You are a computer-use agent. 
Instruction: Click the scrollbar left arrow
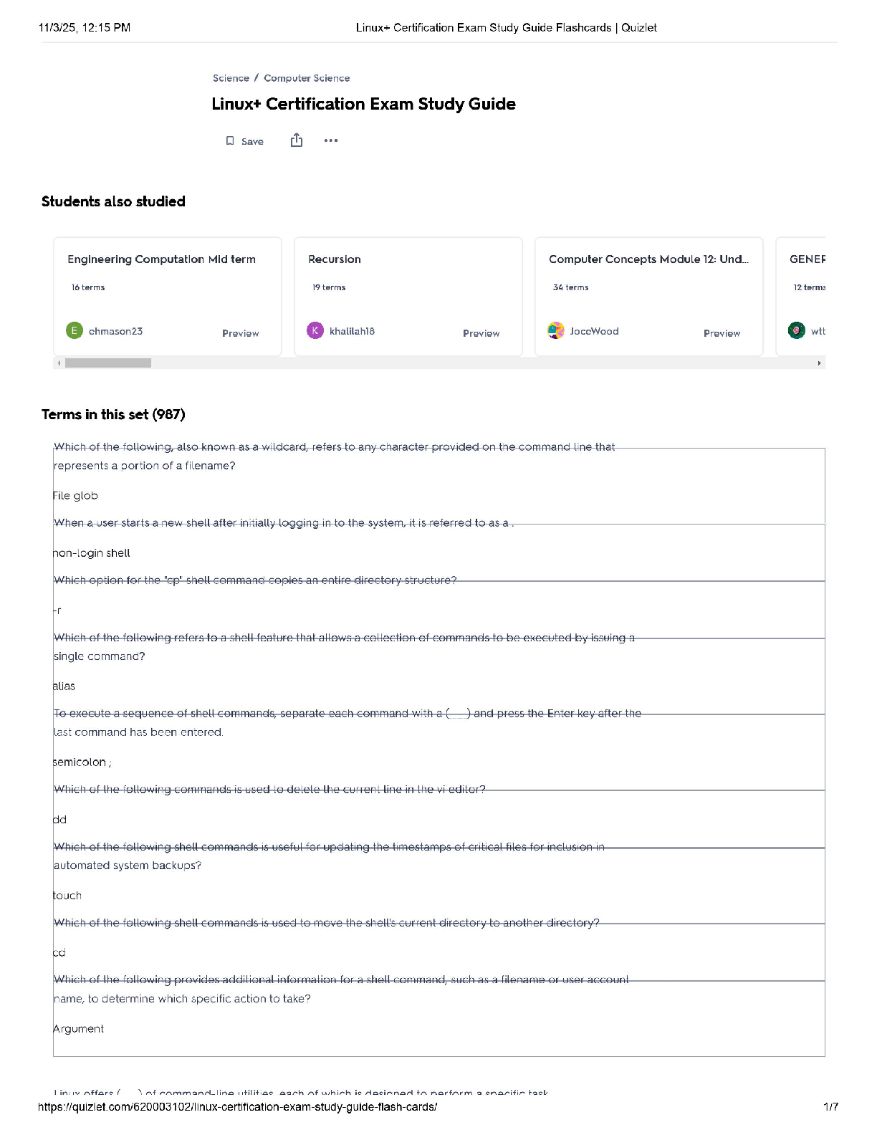point(59,363)
